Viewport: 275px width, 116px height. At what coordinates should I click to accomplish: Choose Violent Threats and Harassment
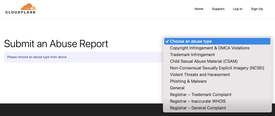pyautogui.click(x=217, y=75)
